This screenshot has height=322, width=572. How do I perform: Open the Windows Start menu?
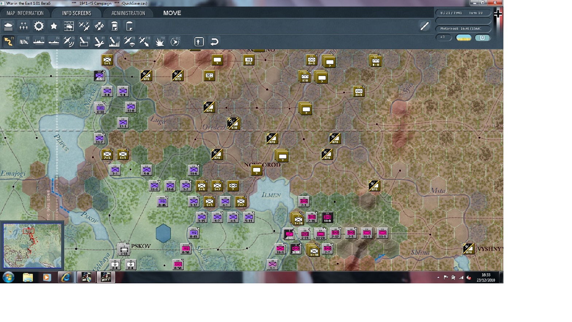[8, 277]
